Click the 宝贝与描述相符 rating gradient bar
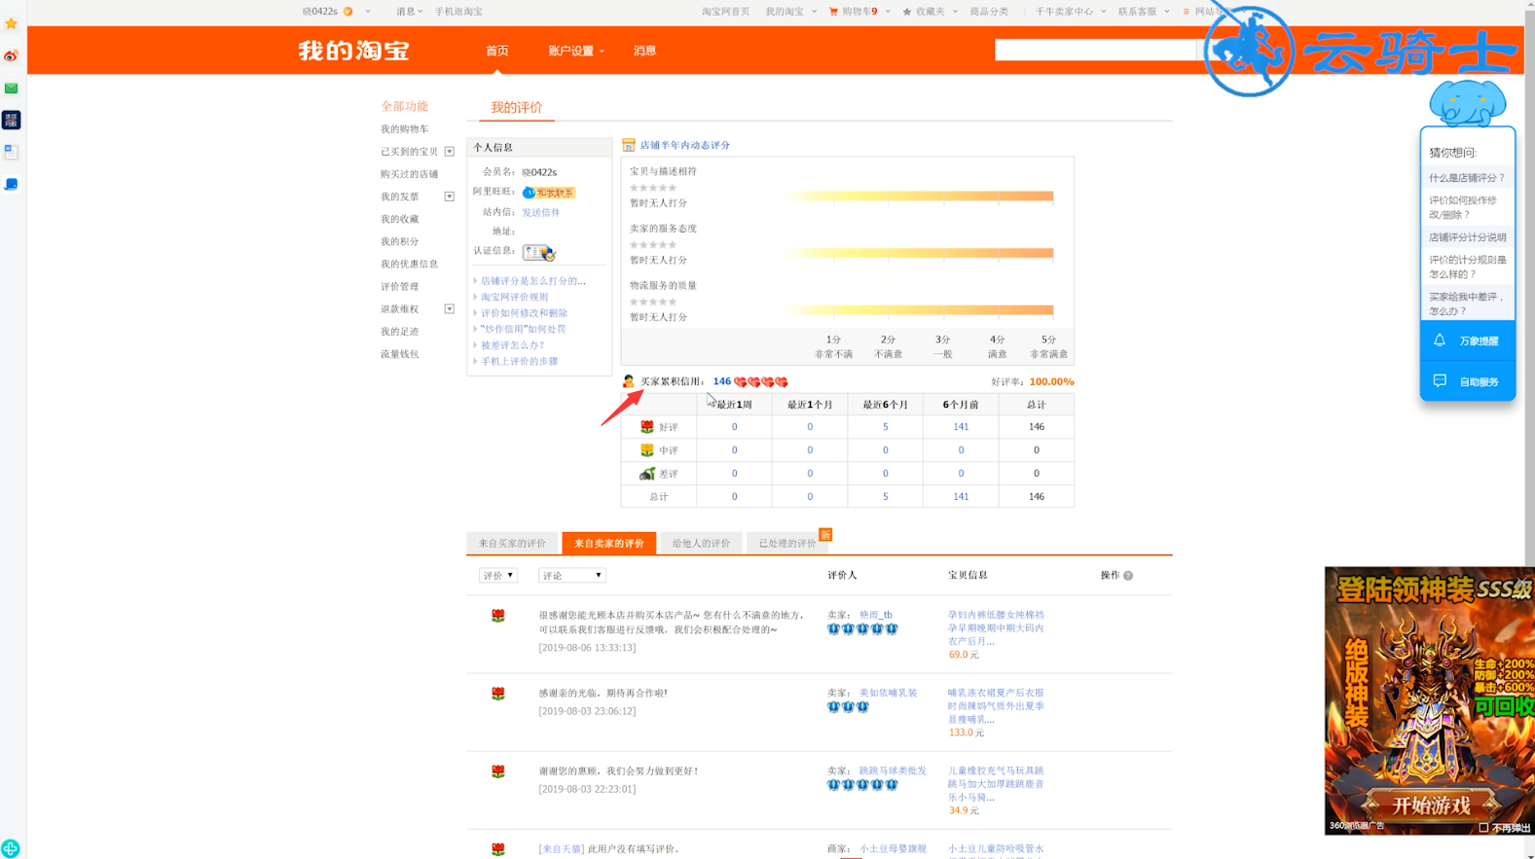This screenshot has height=859, width=1535. click(918, 197)
